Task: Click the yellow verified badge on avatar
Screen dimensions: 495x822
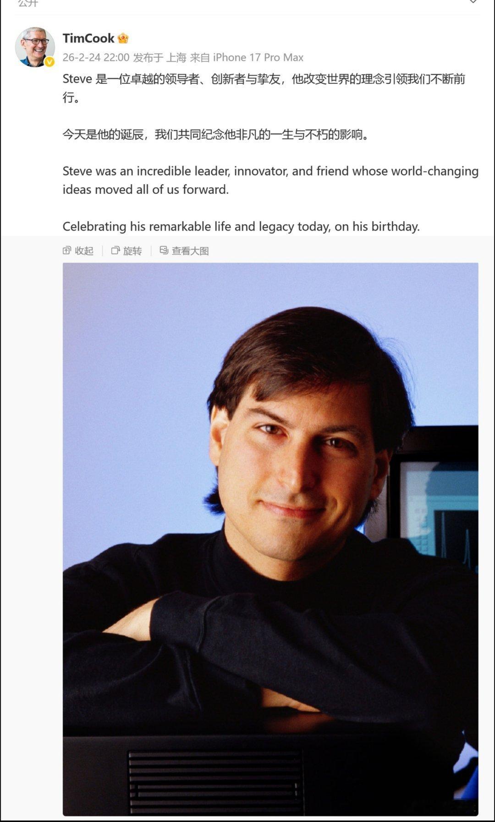Action: [49, 61]
